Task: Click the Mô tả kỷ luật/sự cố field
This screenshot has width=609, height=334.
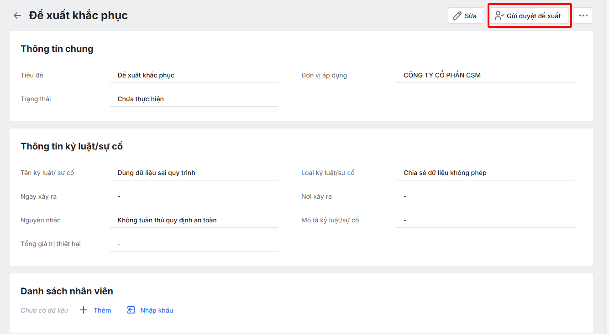Action: point(485,220)
